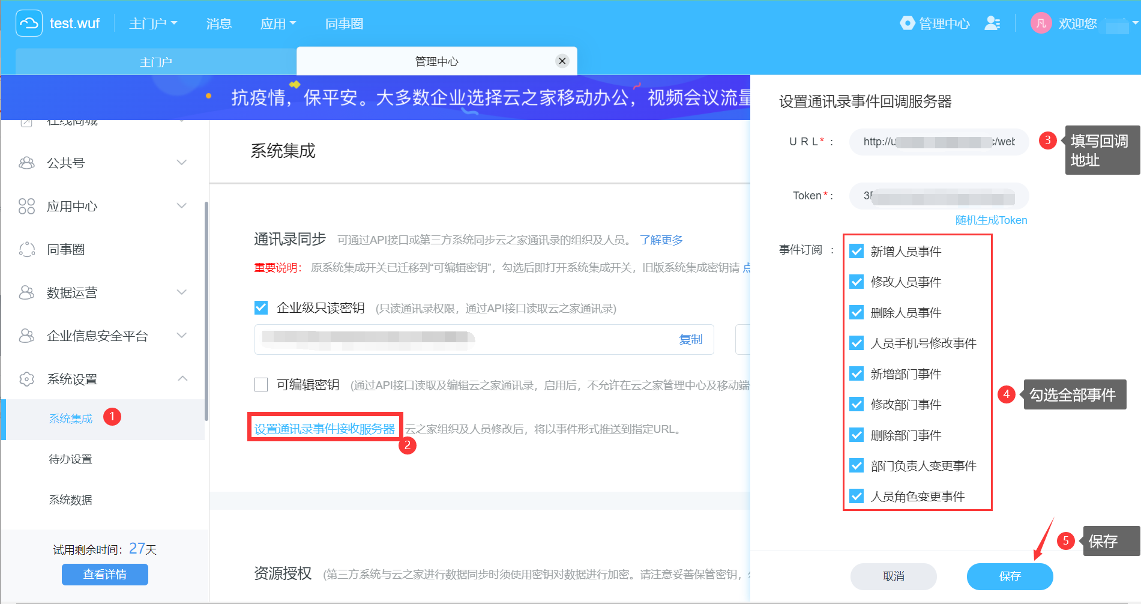Click the 复制 link for read-only key
The width and height of the screenshot is (1141, 604).
(x=691, y=339)
